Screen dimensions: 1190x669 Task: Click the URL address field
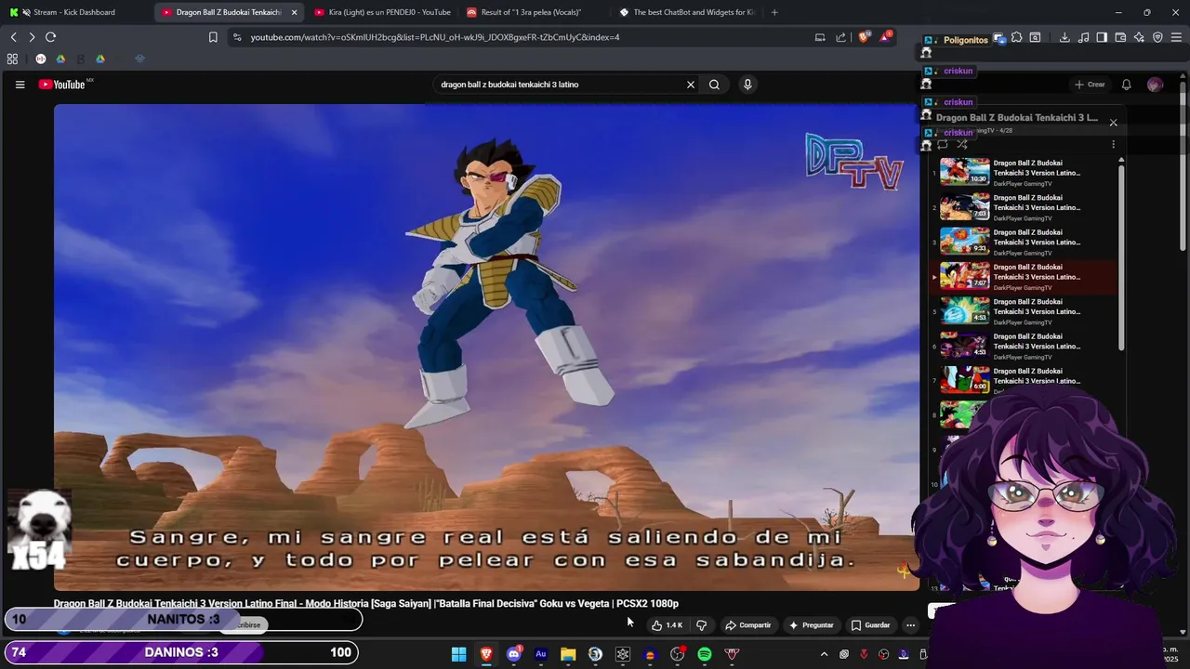tap(521, 37)
